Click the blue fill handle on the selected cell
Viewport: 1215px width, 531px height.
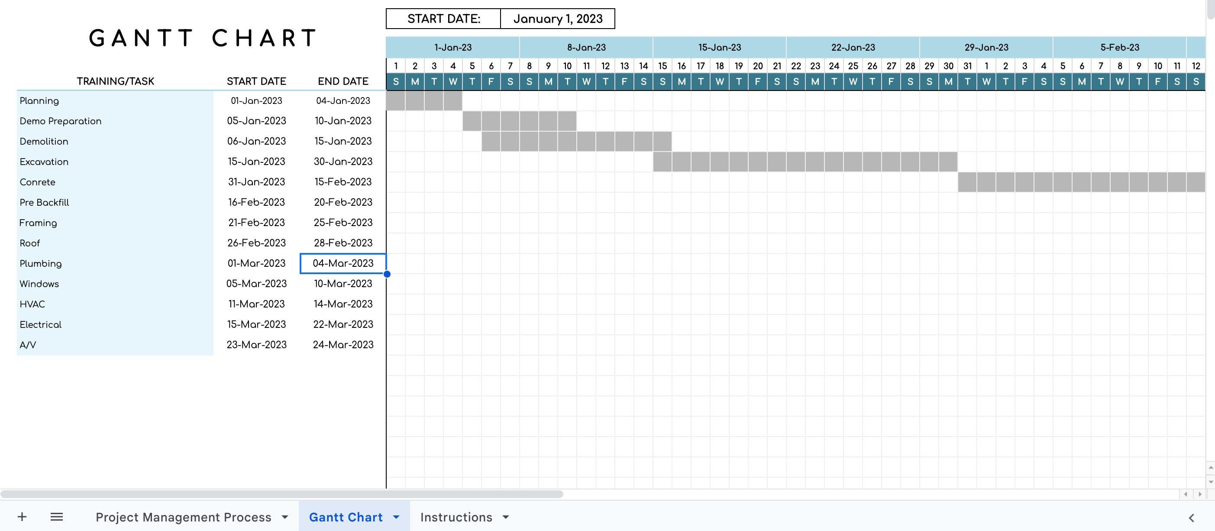(x=387, y=274)
